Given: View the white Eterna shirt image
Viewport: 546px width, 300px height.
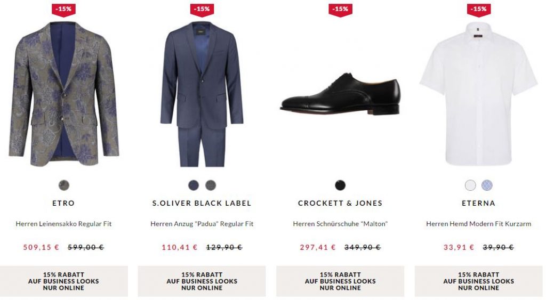Looking at the screenshot, I should point(478,93).
